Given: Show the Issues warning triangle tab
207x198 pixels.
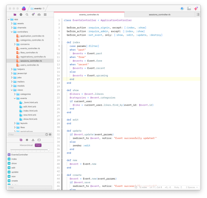Looking at the screenshot, I should pos(33,140).
